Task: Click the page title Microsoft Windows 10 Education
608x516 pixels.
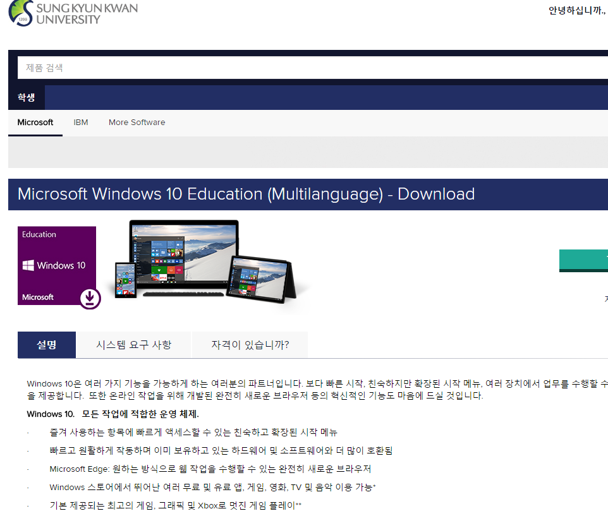Action: pos(246,194)
